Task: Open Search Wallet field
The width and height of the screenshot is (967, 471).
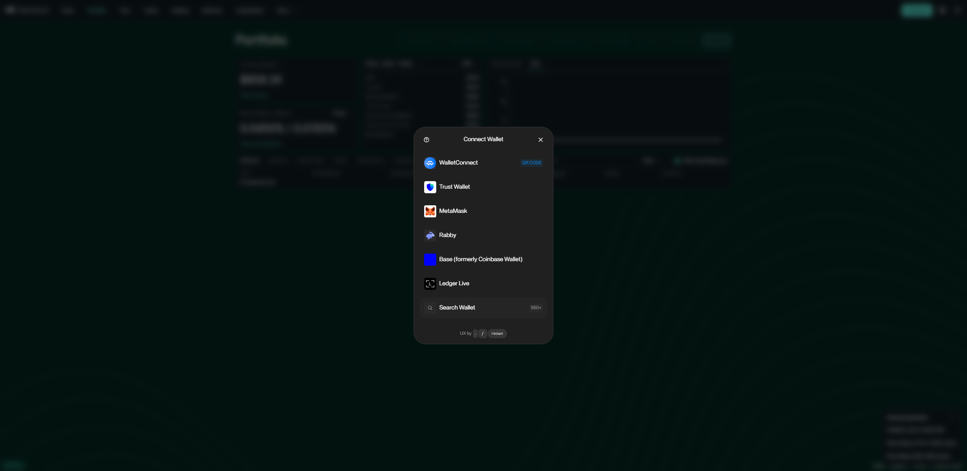Action: point(483,308)
